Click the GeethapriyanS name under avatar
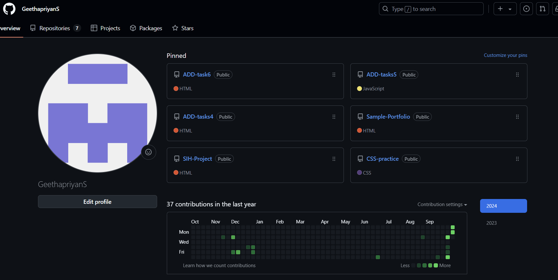Image resolution: width=558 pixels, height=280 pixels. tap(62, 184)
